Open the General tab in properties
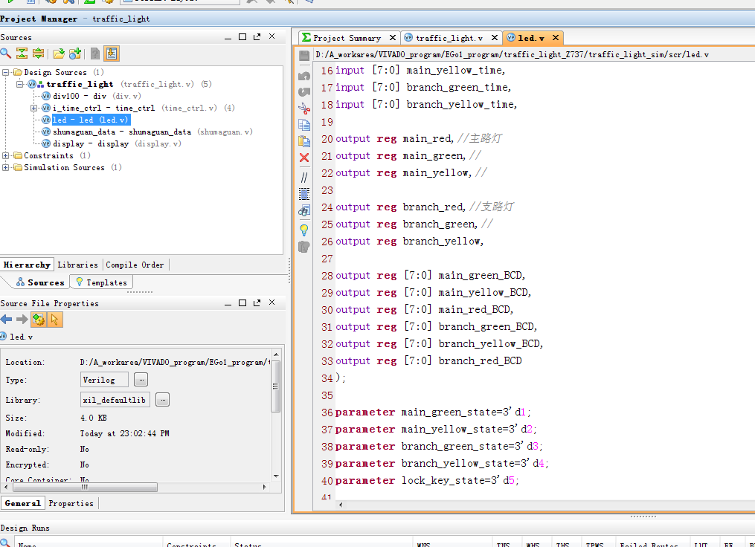The width and height of the screenshot is (755, 547). point(22,503)
